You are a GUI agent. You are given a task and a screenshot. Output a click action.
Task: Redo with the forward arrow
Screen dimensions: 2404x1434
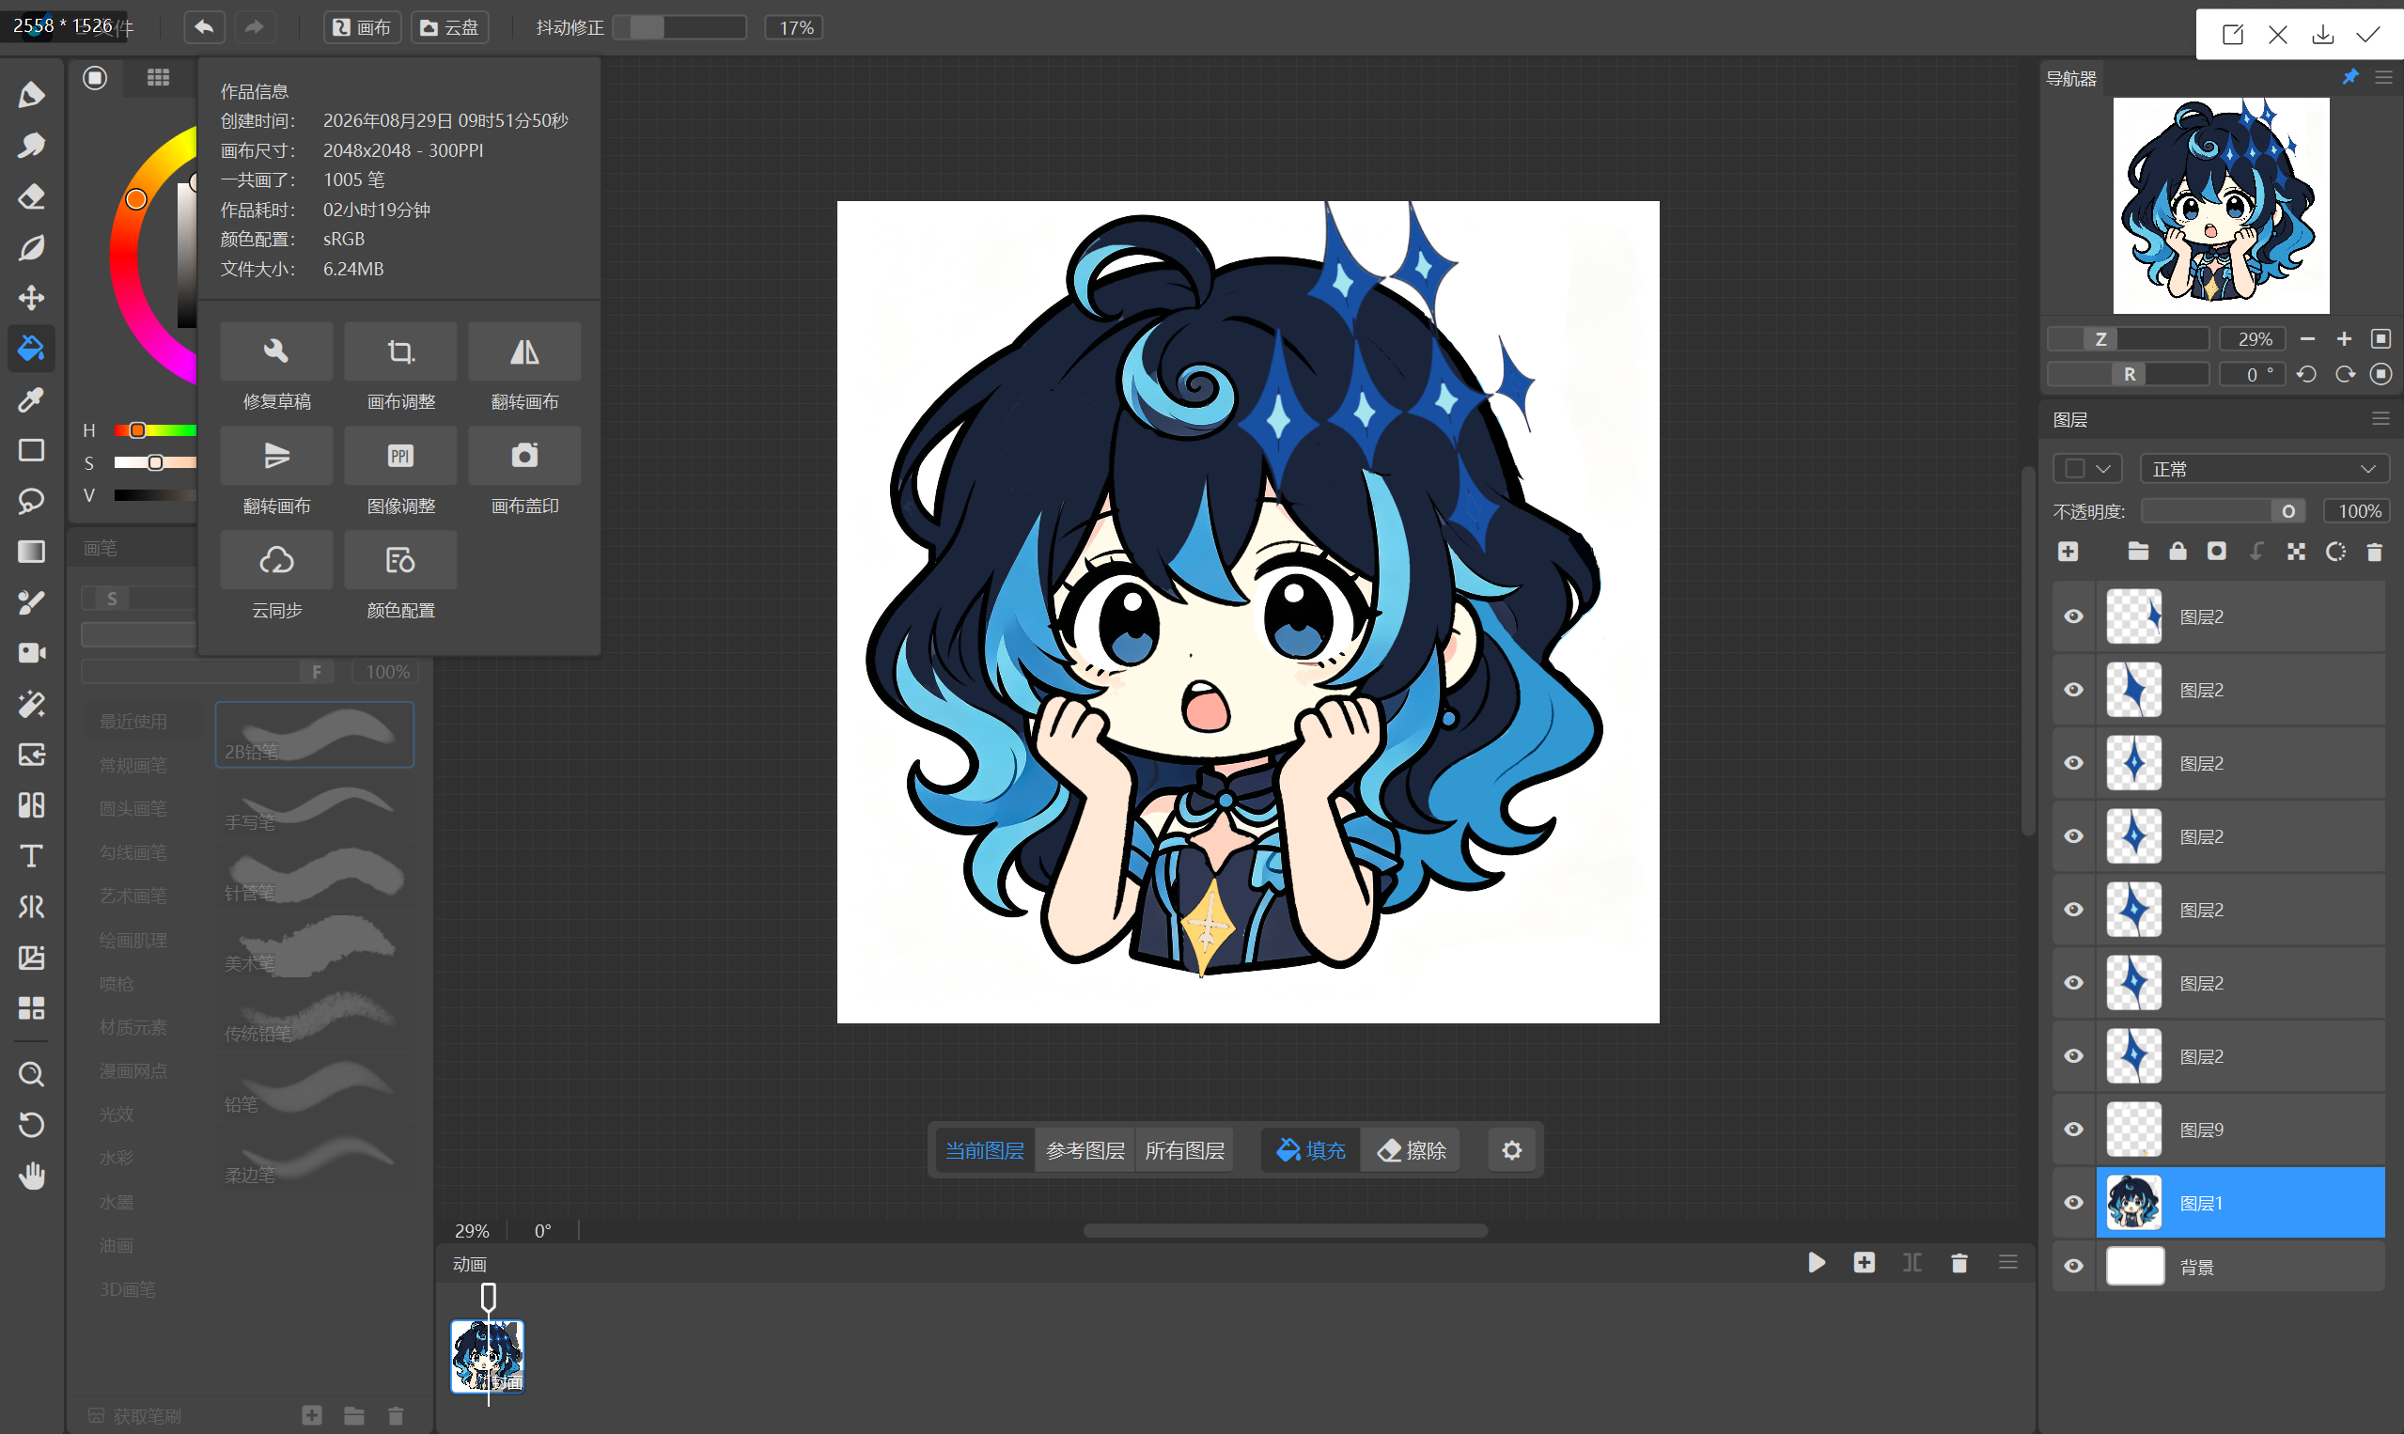tap(254, 27)
